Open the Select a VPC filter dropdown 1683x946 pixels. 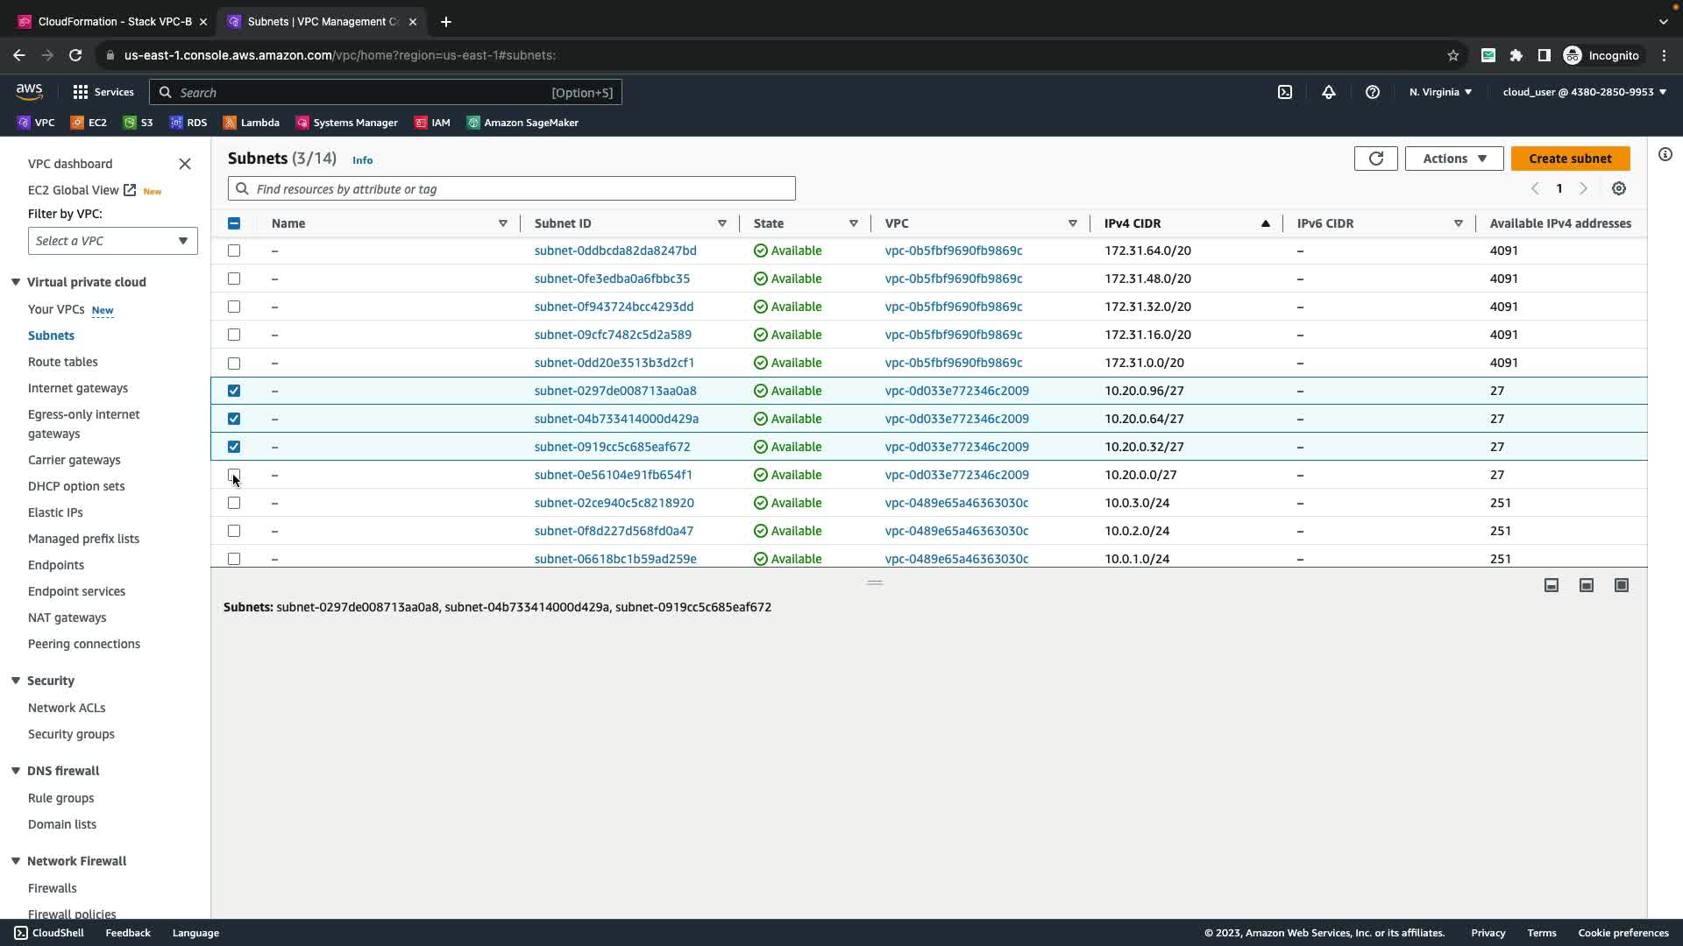coord(112,241)
